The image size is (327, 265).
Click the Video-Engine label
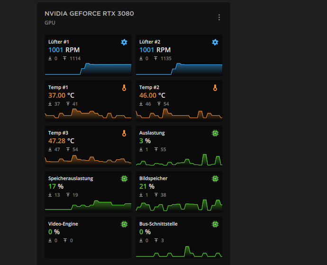click(63, 224)
